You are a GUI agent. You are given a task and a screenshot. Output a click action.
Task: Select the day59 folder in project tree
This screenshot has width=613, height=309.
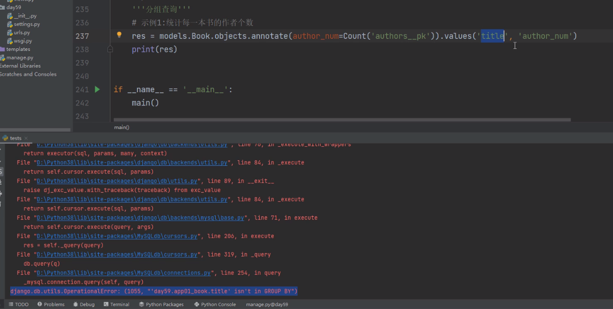coord(14,8)
